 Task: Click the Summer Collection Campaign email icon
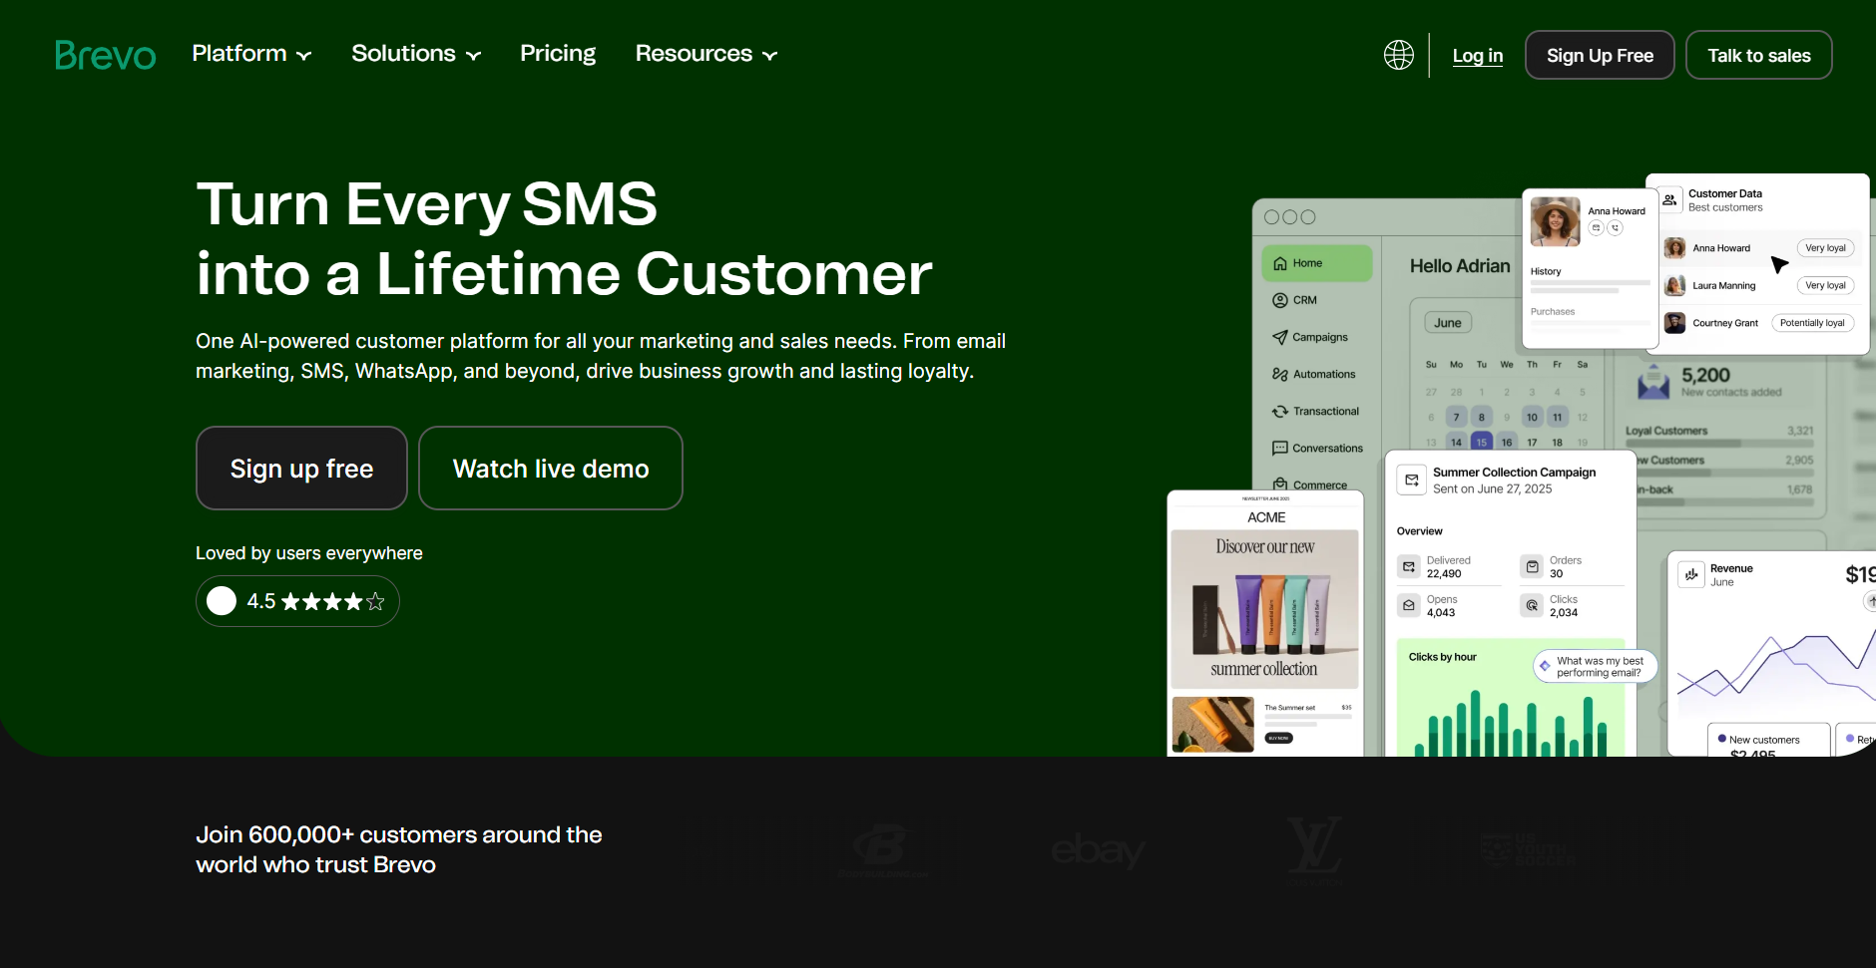point(1411,480)
